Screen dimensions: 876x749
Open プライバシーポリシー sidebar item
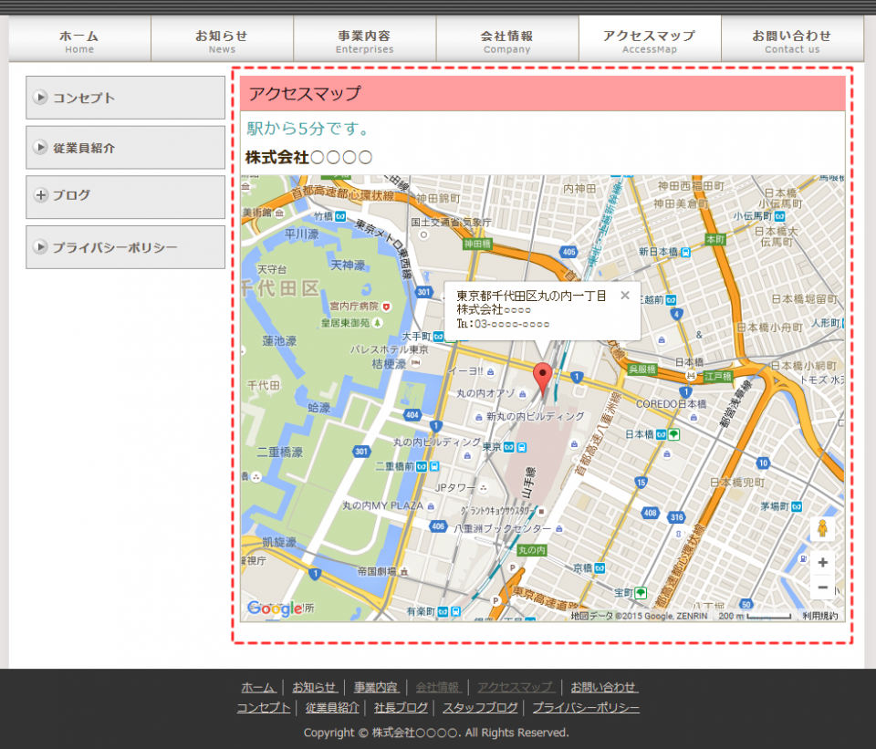coord(125,247)
